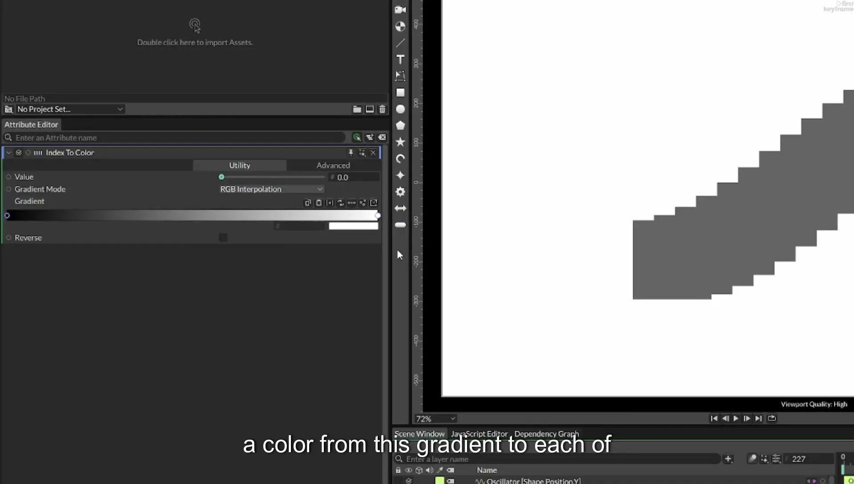This screenshot has width=854, height=484.
Task: Click the lock column header icon
Action: 398,470
